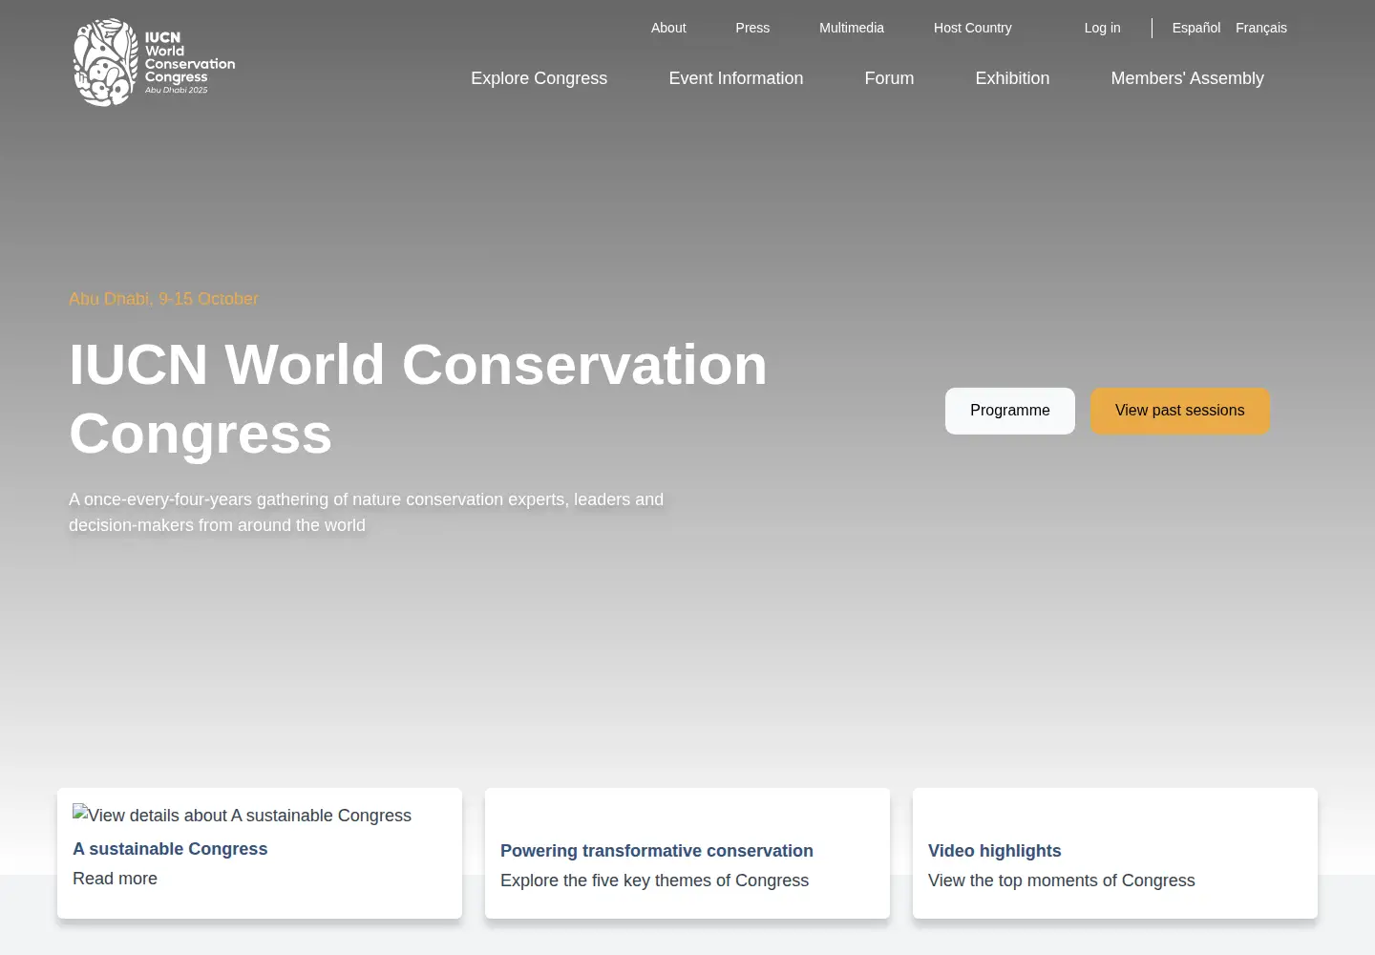Viewport: 1375px width, 955px height.
Task: Click Read more on the sustainable Congress card
Action: pyautogui.click(x=115, y=879)
